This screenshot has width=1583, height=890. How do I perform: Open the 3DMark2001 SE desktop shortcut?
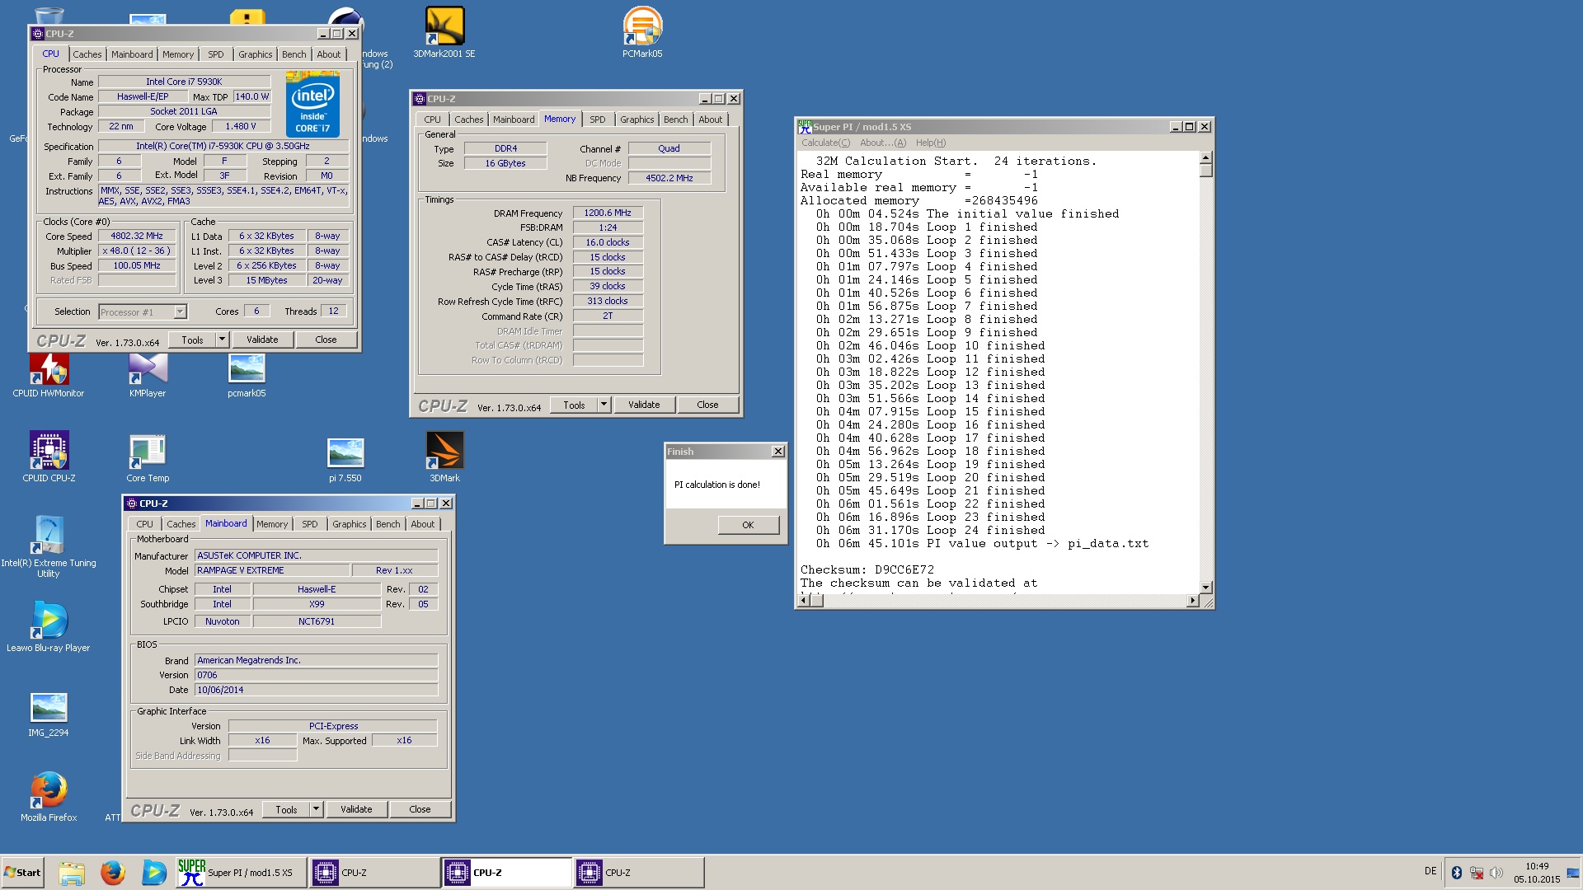[444, 31]
